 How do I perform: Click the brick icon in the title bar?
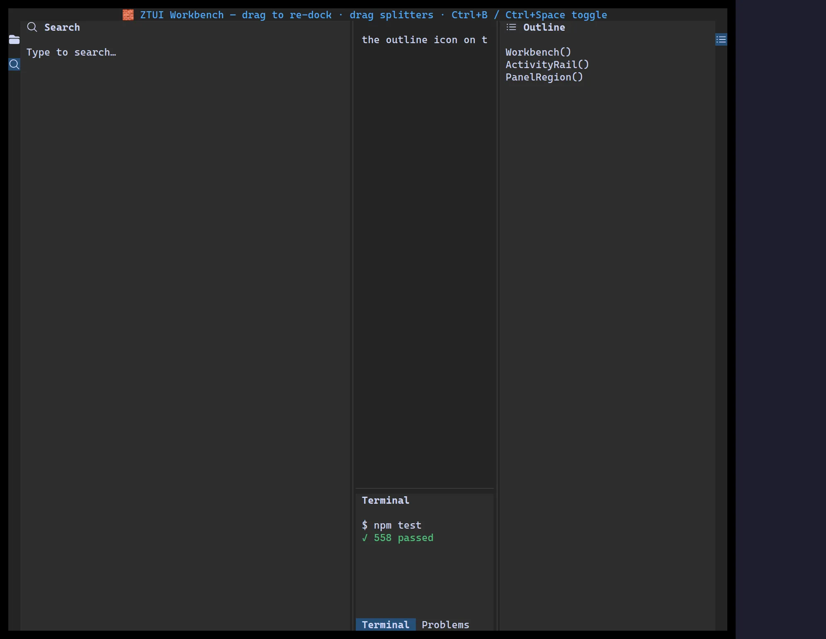point(128,15)
